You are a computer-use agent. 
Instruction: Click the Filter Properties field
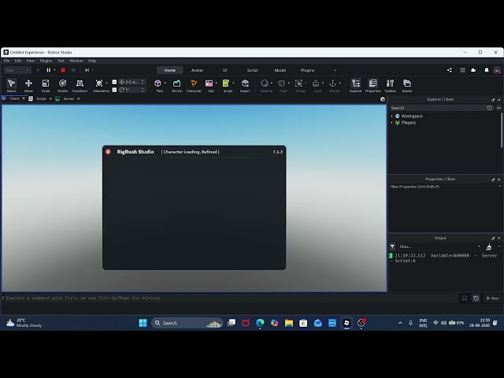pyautogui.click(x=443, y=187)
